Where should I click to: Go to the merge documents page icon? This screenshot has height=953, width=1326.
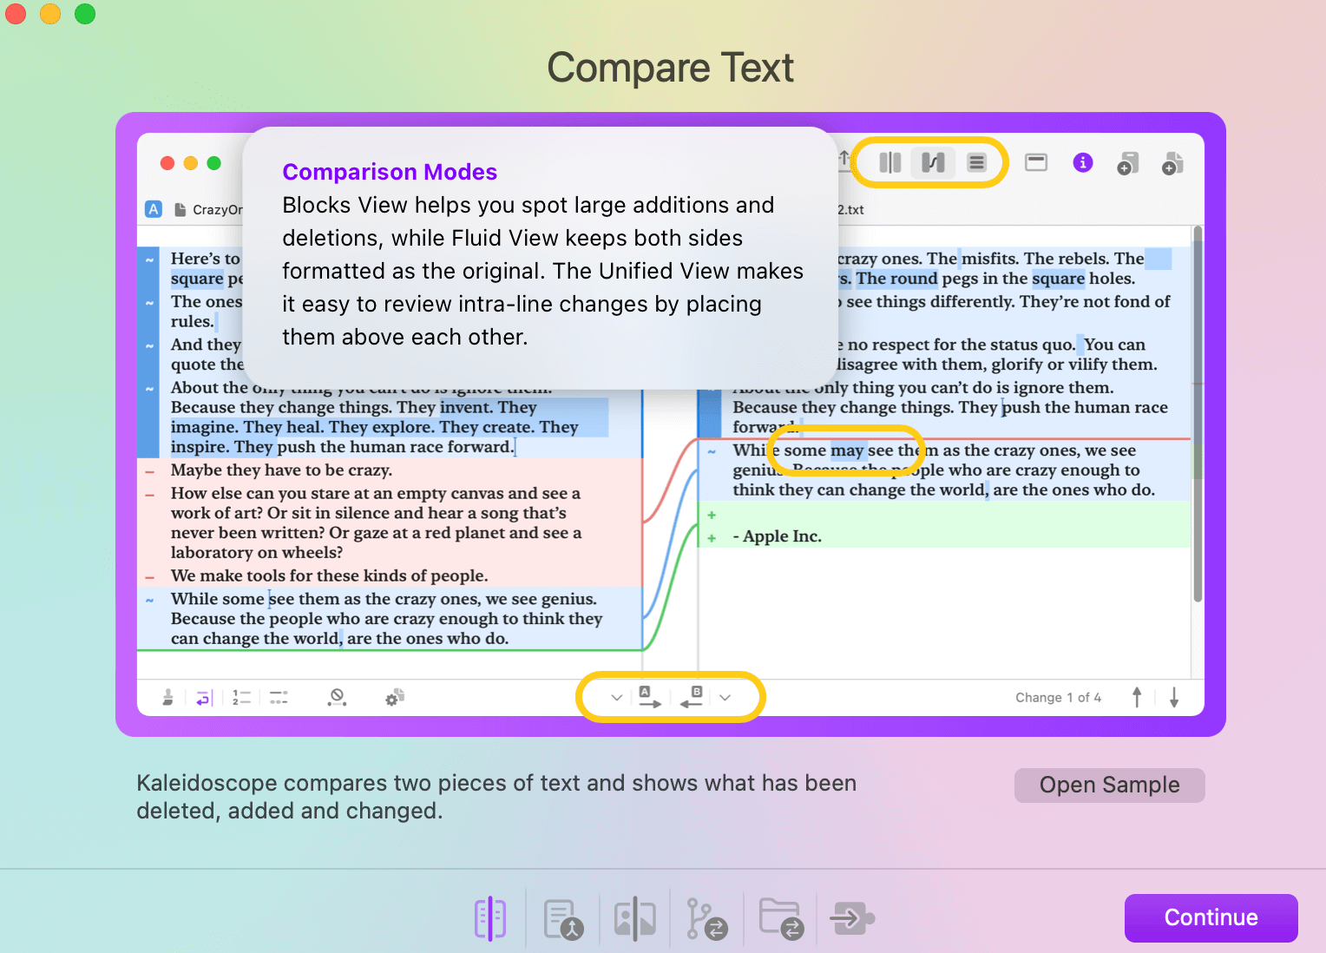[563, 919]
